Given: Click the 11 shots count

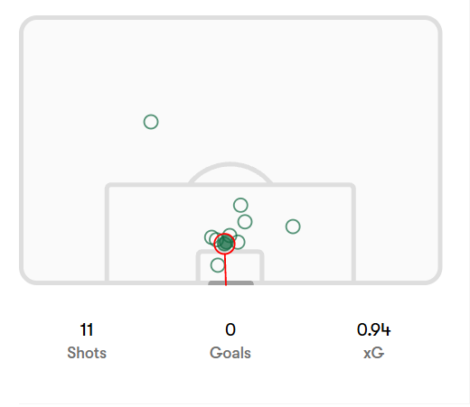Looking at the screenshot, I should pos(87,329).
